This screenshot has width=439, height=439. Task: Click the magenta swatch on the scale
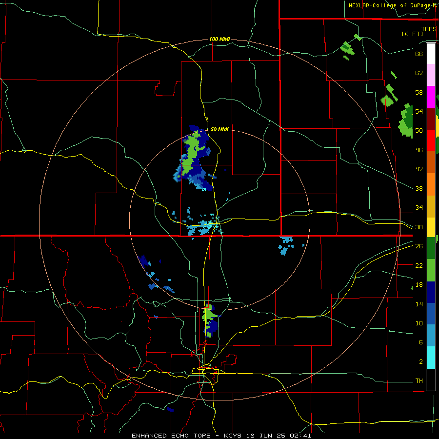[431, 97]
